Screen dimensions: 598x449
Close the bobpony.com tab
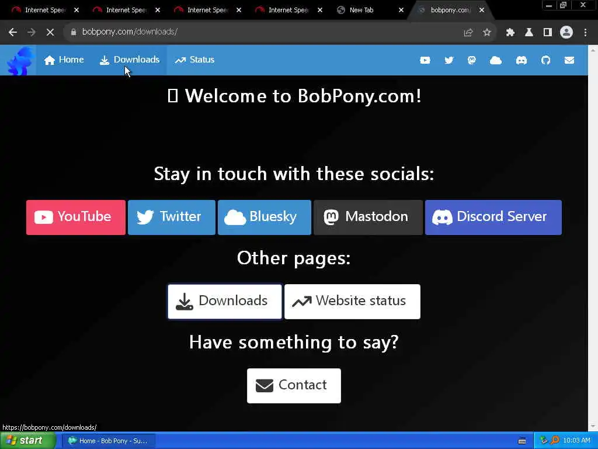click(482, 11)
